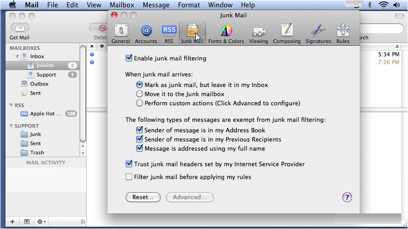Open the Signatures preferences pane
Screen dimensions: 408x229
pyautogui.click(x=318, y=34)
